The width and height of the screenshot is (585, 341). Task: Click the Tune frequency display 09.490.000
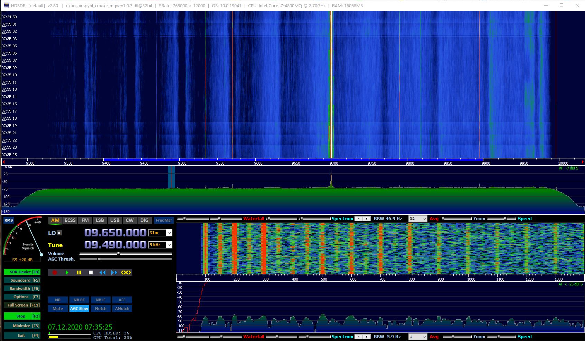[x=115, y=245]
